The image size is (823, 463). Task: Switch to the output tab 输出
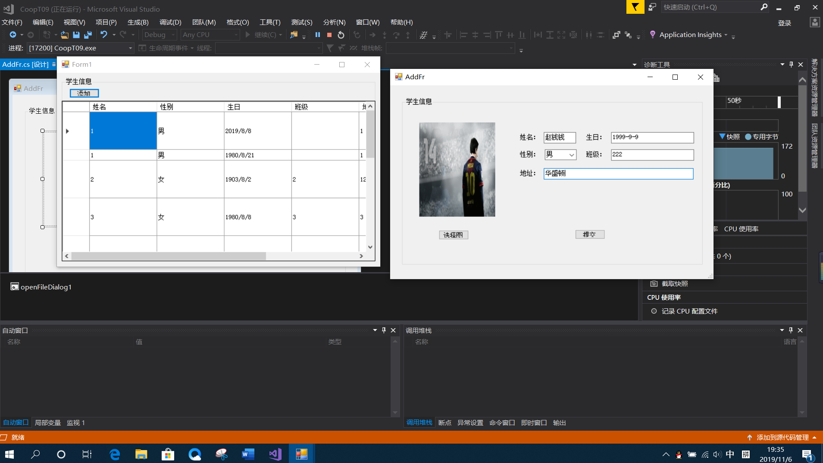(x=559, y=423)
